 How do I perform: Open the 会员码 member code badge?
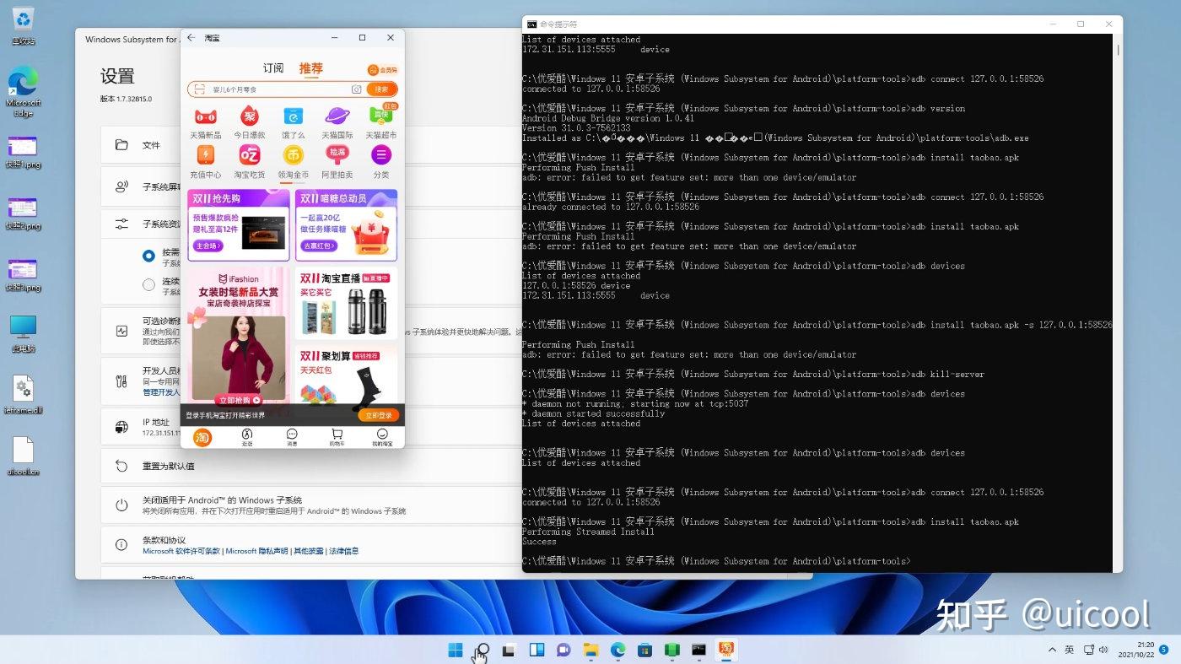381,70
